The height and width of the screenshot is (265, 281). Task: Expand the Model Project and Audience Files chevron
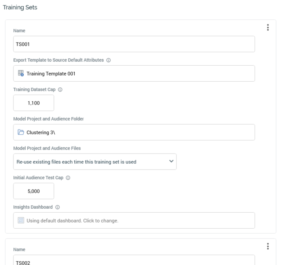click(x=171, y=161)
